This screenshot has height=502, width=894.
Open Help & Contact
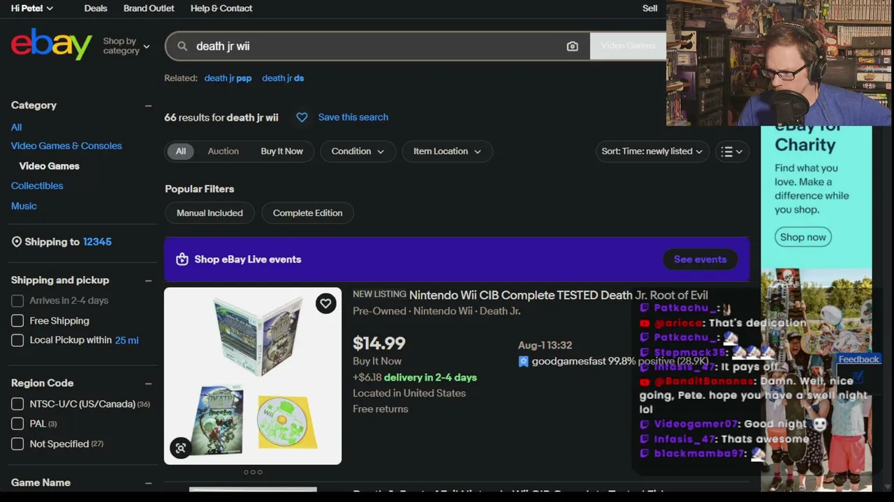pyautogui.click(x=221, y=8)
